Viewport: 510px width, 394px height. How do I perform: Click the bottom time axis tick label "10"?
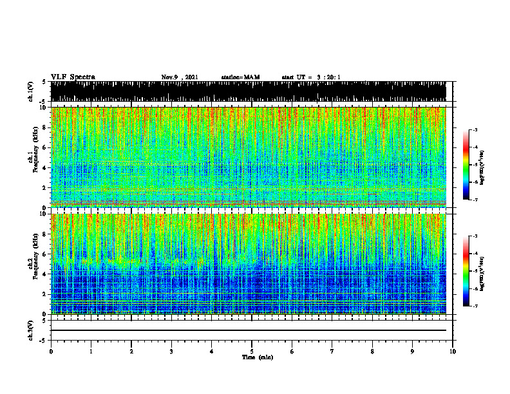click(453, 352)
